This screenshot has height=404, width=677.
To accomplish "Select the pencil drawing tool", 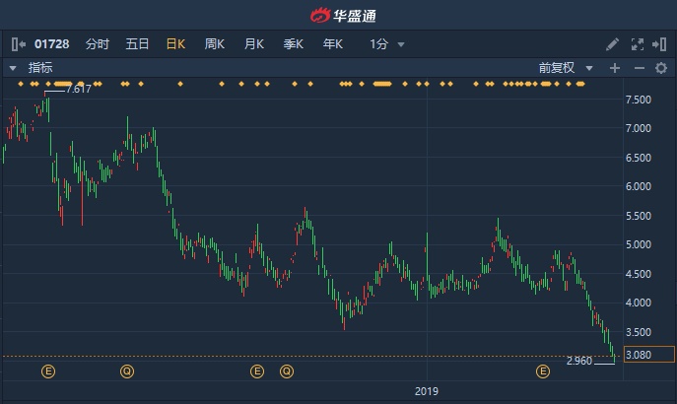I will [612, 44].
